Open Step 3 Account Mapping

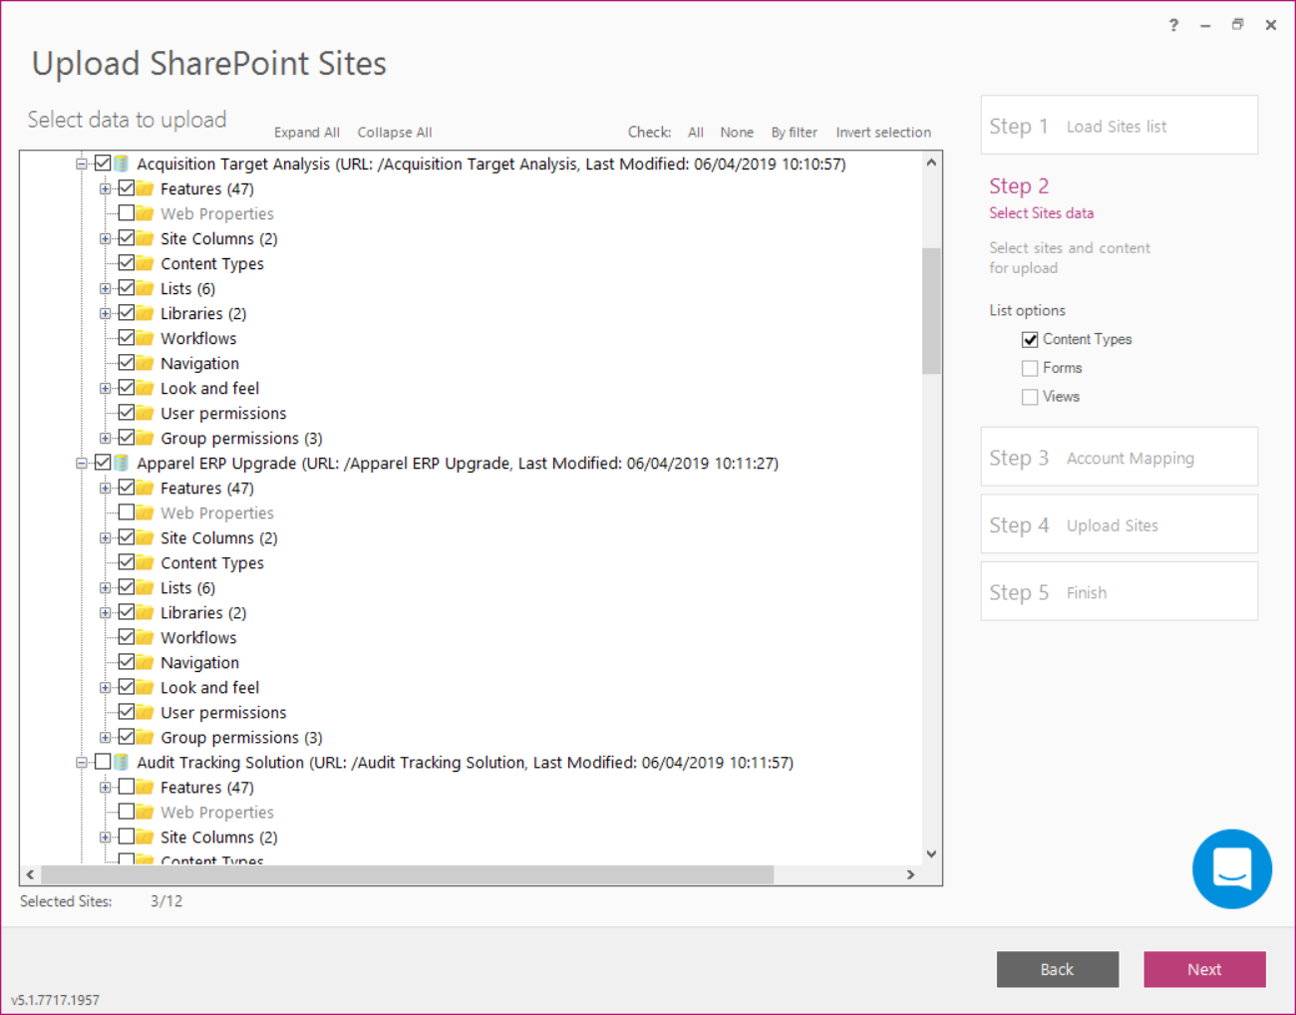click(x=1120, y=458)
